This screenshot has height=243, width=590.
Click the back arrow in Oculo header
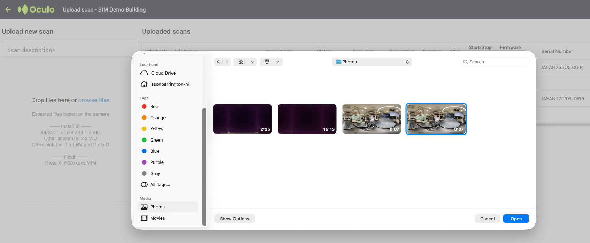coord(8,9)
